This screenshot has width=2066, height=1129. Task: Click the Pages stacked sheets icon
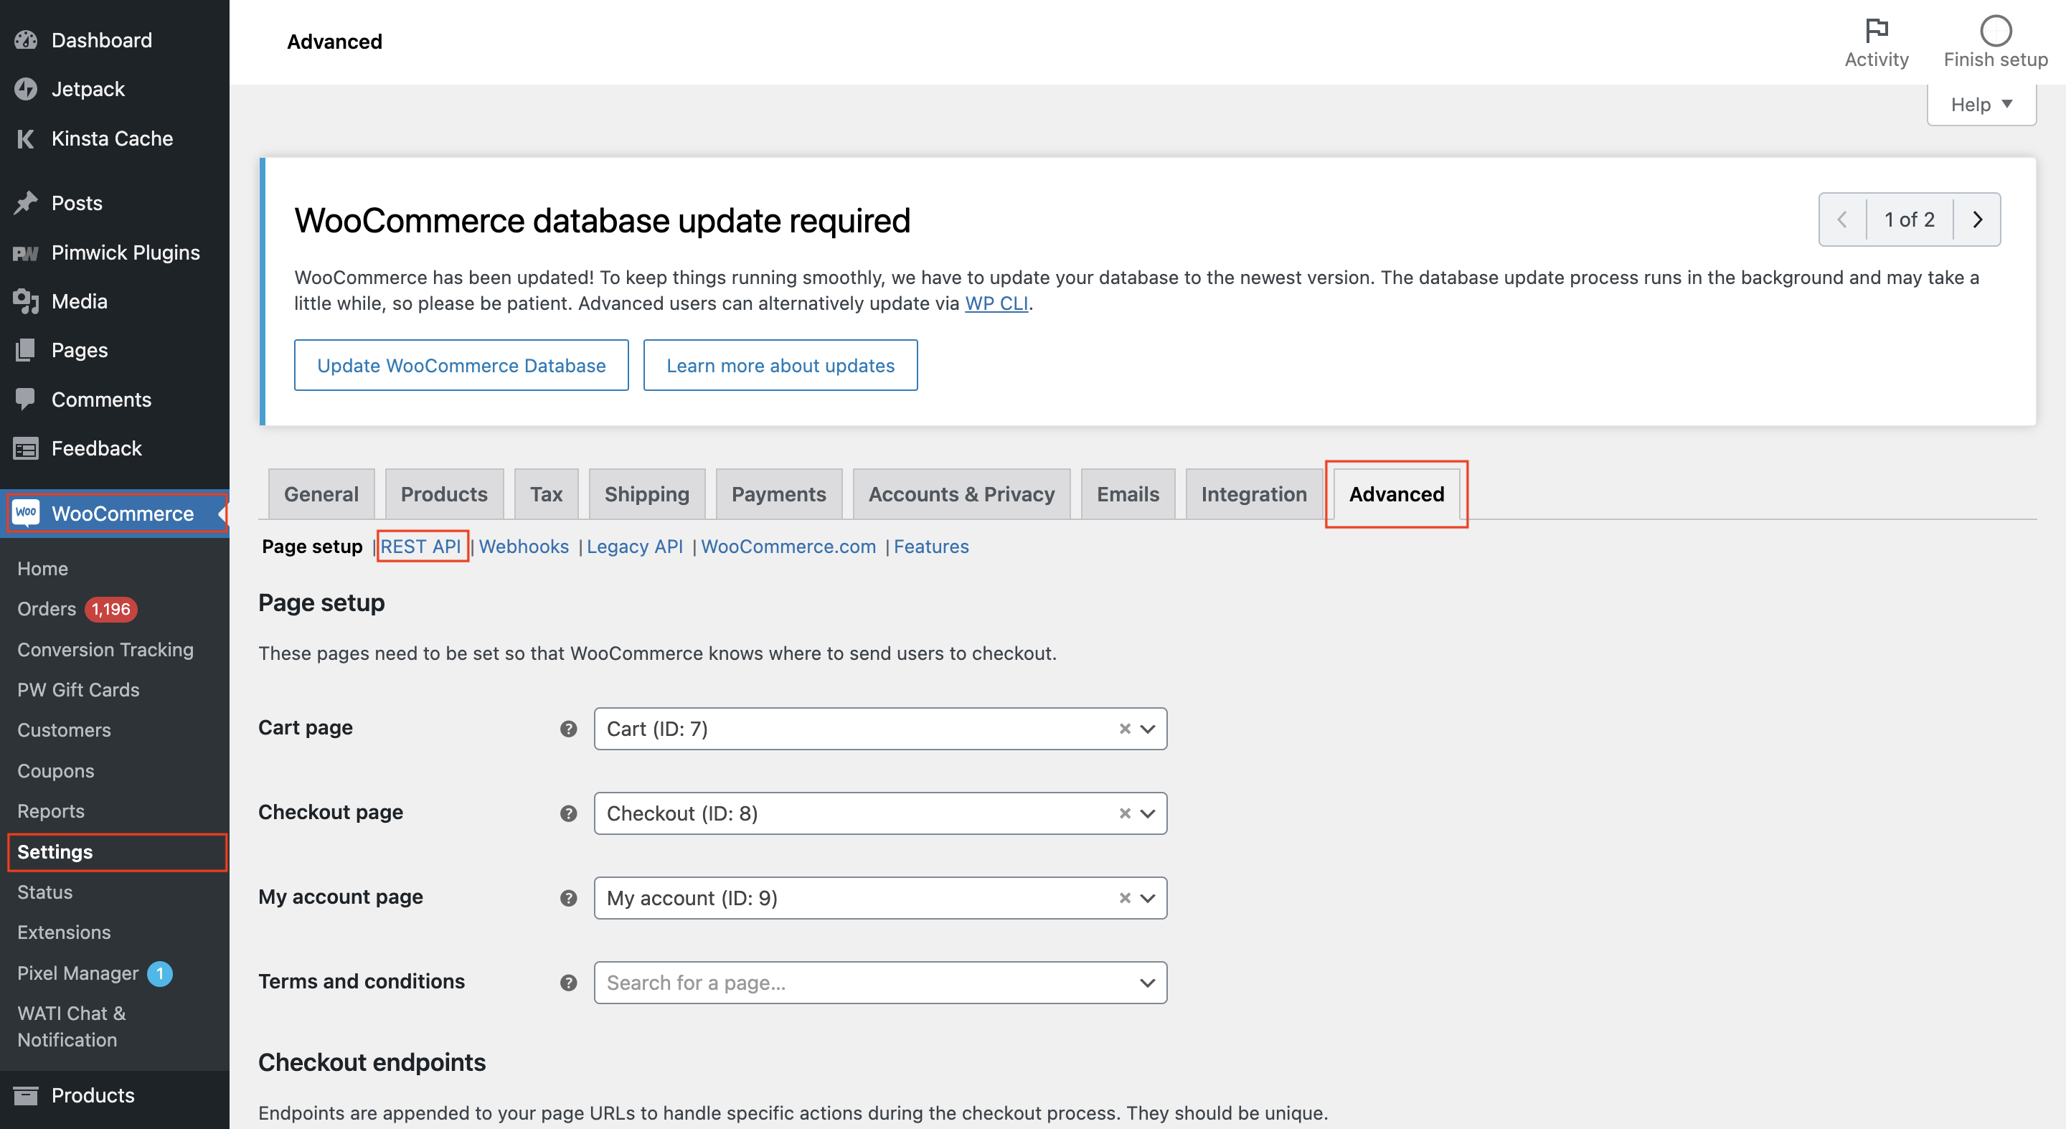[26, 351]
